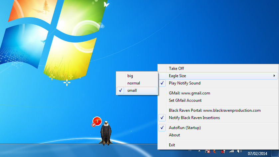Click the eagle perched on the taskbar

tap(106, 133)
